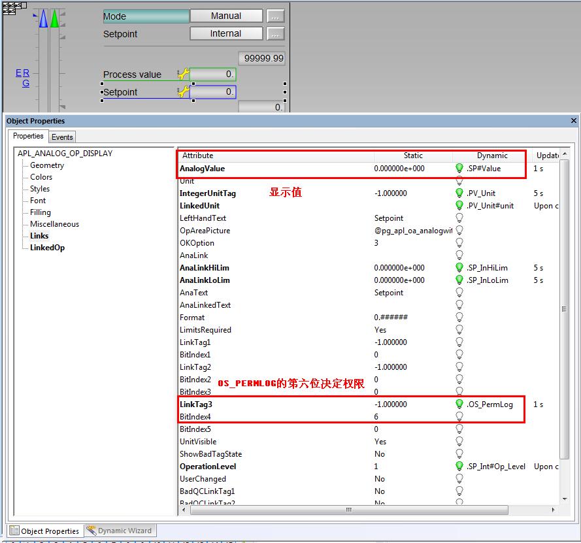Click the .PV_Unit#unit dynamic cell

[x=490, y=206]
